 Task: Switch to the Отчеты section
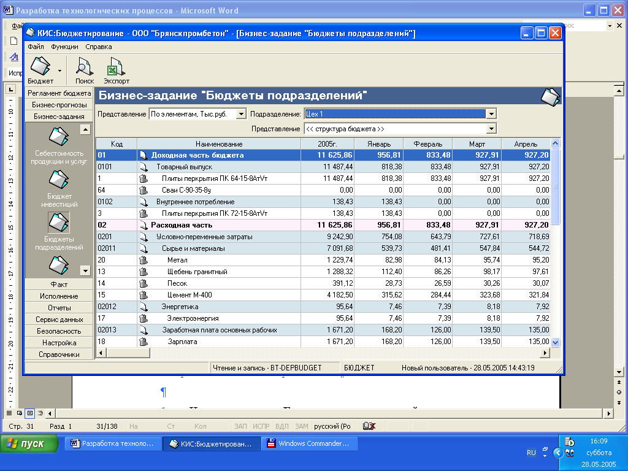pyautogui.click(x=59, y=308)
